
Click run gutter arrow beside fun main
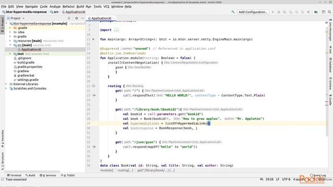coord(94,39)
